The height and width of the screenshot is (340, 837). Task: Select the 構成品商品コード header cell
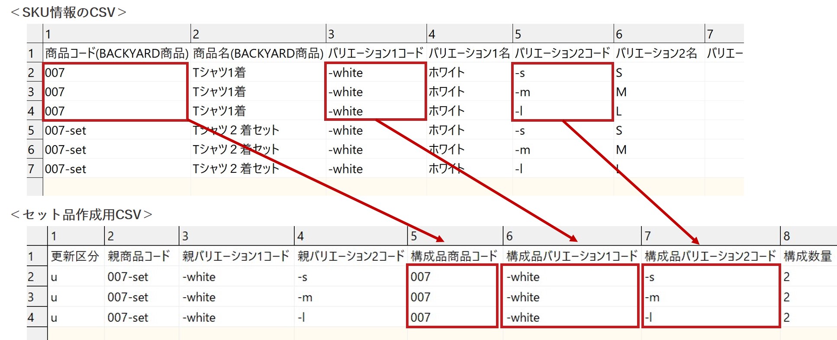(455, 256)
